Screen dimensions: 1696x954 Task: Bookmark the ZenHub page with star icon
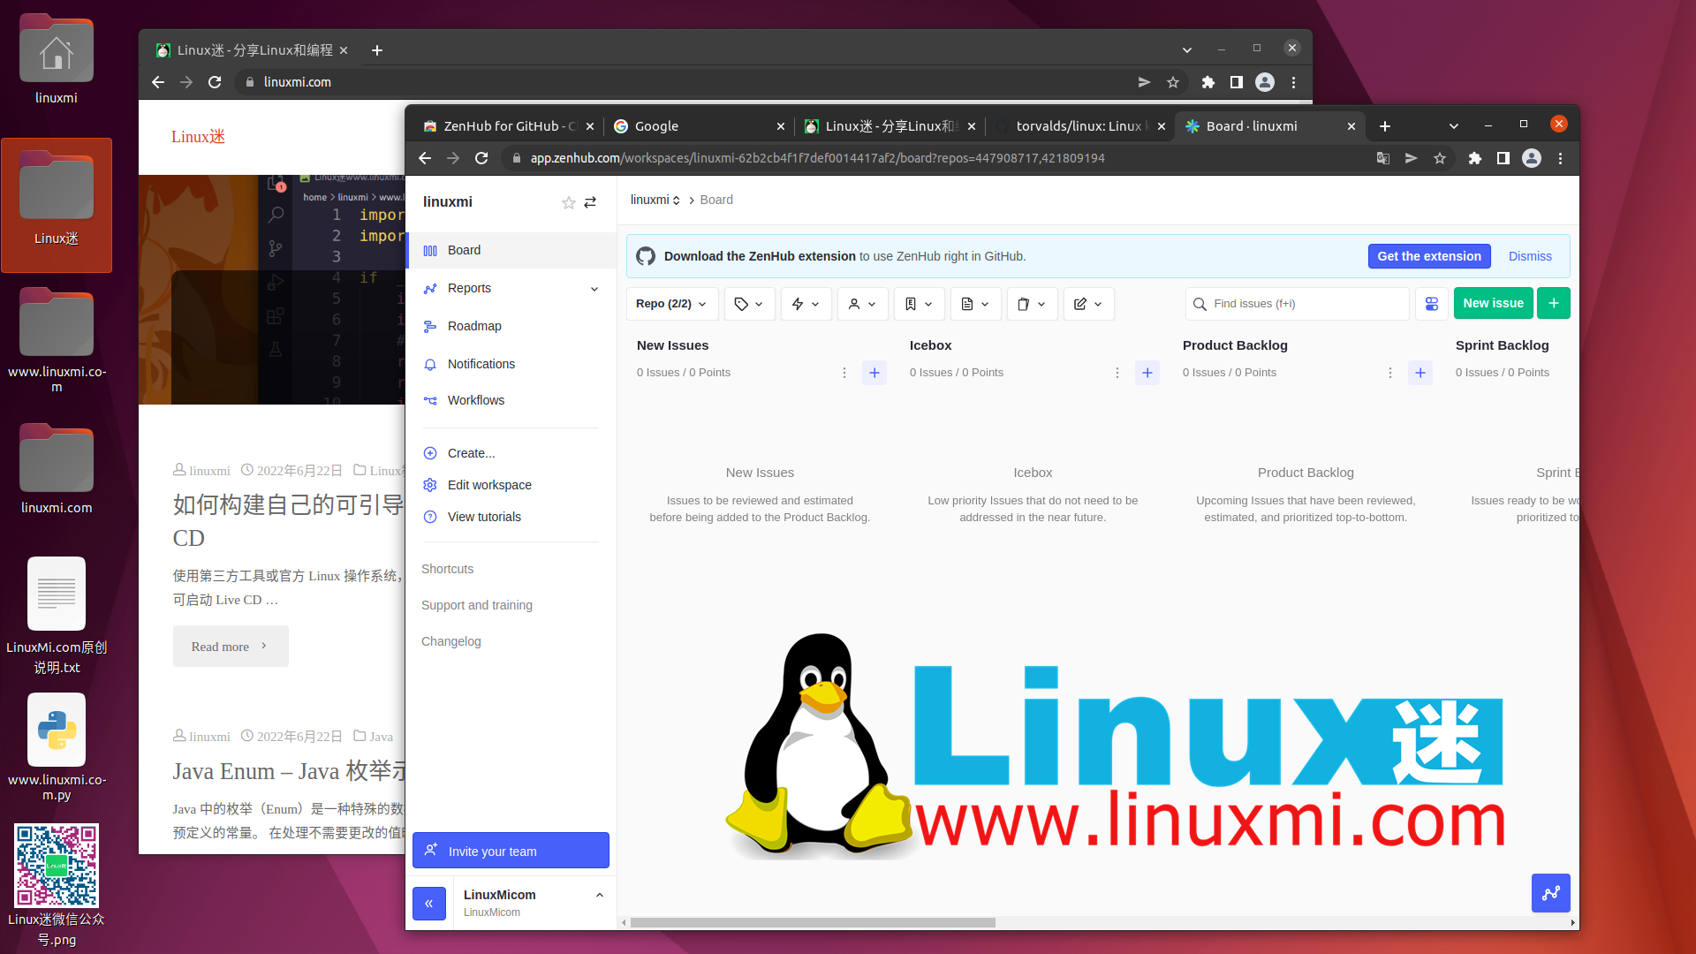click(x=1440, y=158)
